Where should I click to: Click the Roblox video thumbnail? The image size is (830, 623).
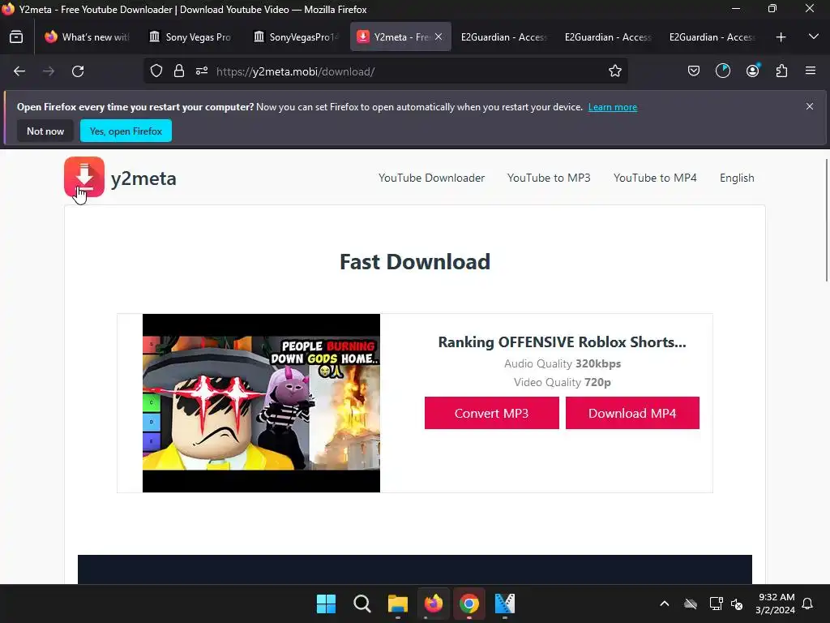(261, 403)
